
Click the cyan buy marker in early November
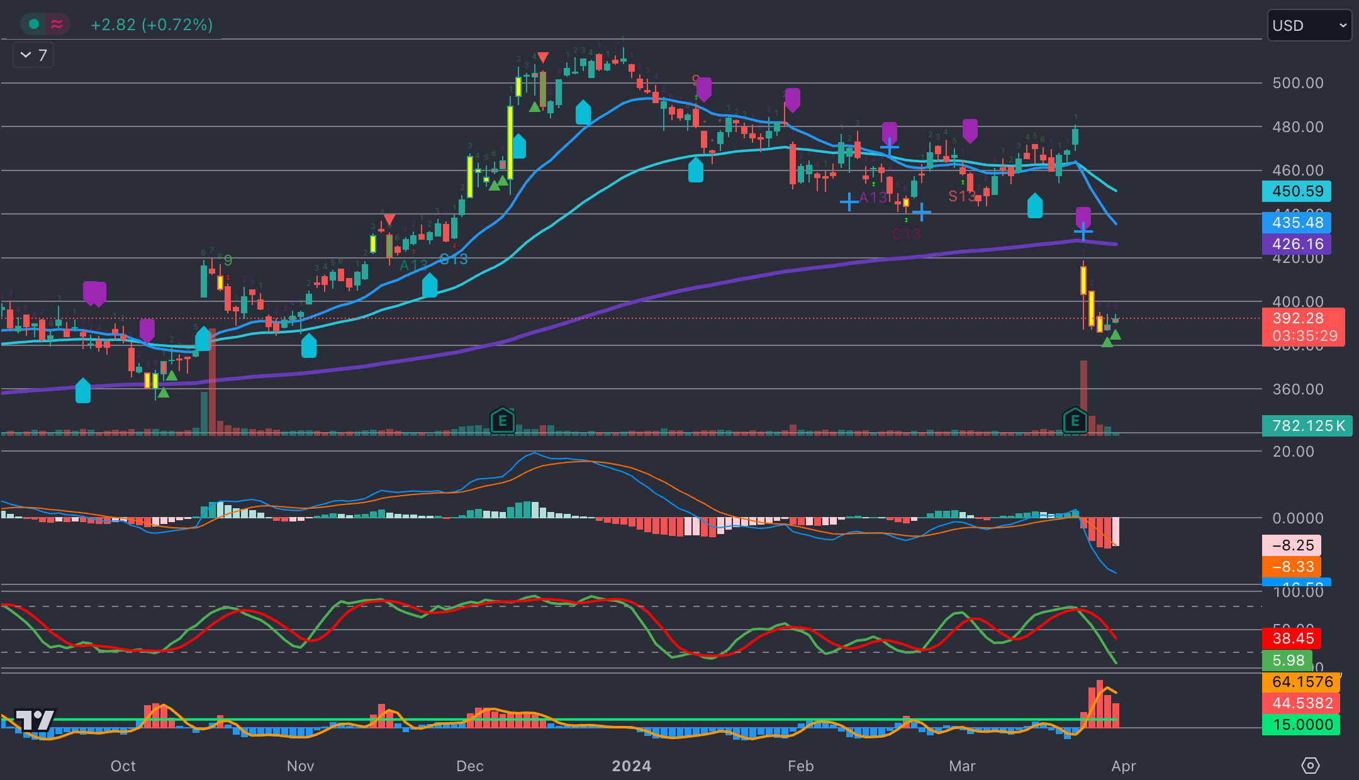pyautogui.click(x=308, y=345)
